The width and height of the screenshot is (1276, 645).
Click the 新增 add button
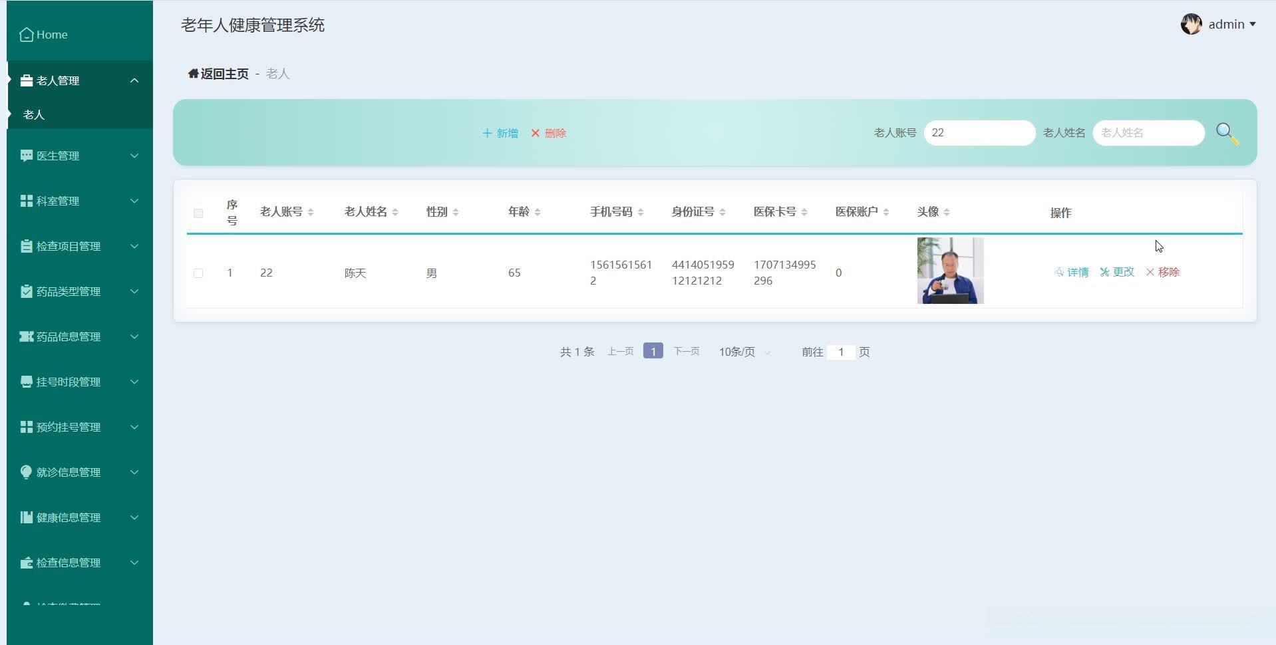(x=500, y=133)
